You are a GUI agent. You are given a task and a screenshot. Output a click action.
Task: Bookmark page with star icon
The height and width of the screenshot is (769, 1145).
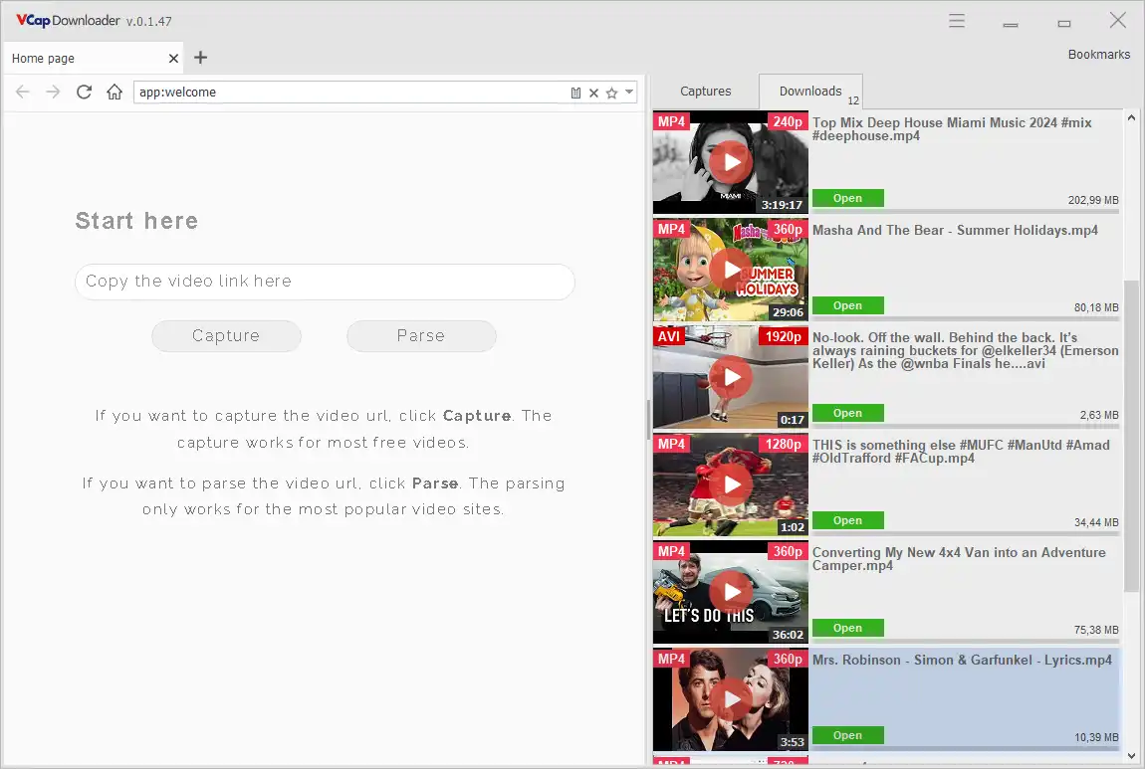pos(612,93)
